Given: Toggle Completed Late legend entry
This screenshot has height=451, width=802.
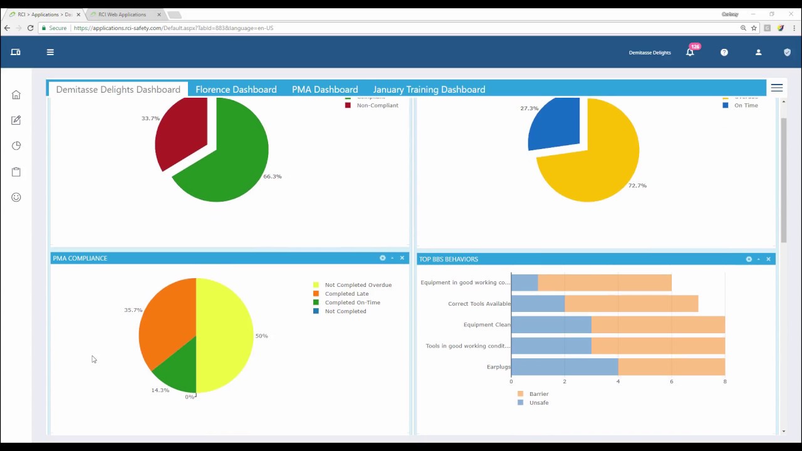Looking at the screenshot, I should [341, 294].
